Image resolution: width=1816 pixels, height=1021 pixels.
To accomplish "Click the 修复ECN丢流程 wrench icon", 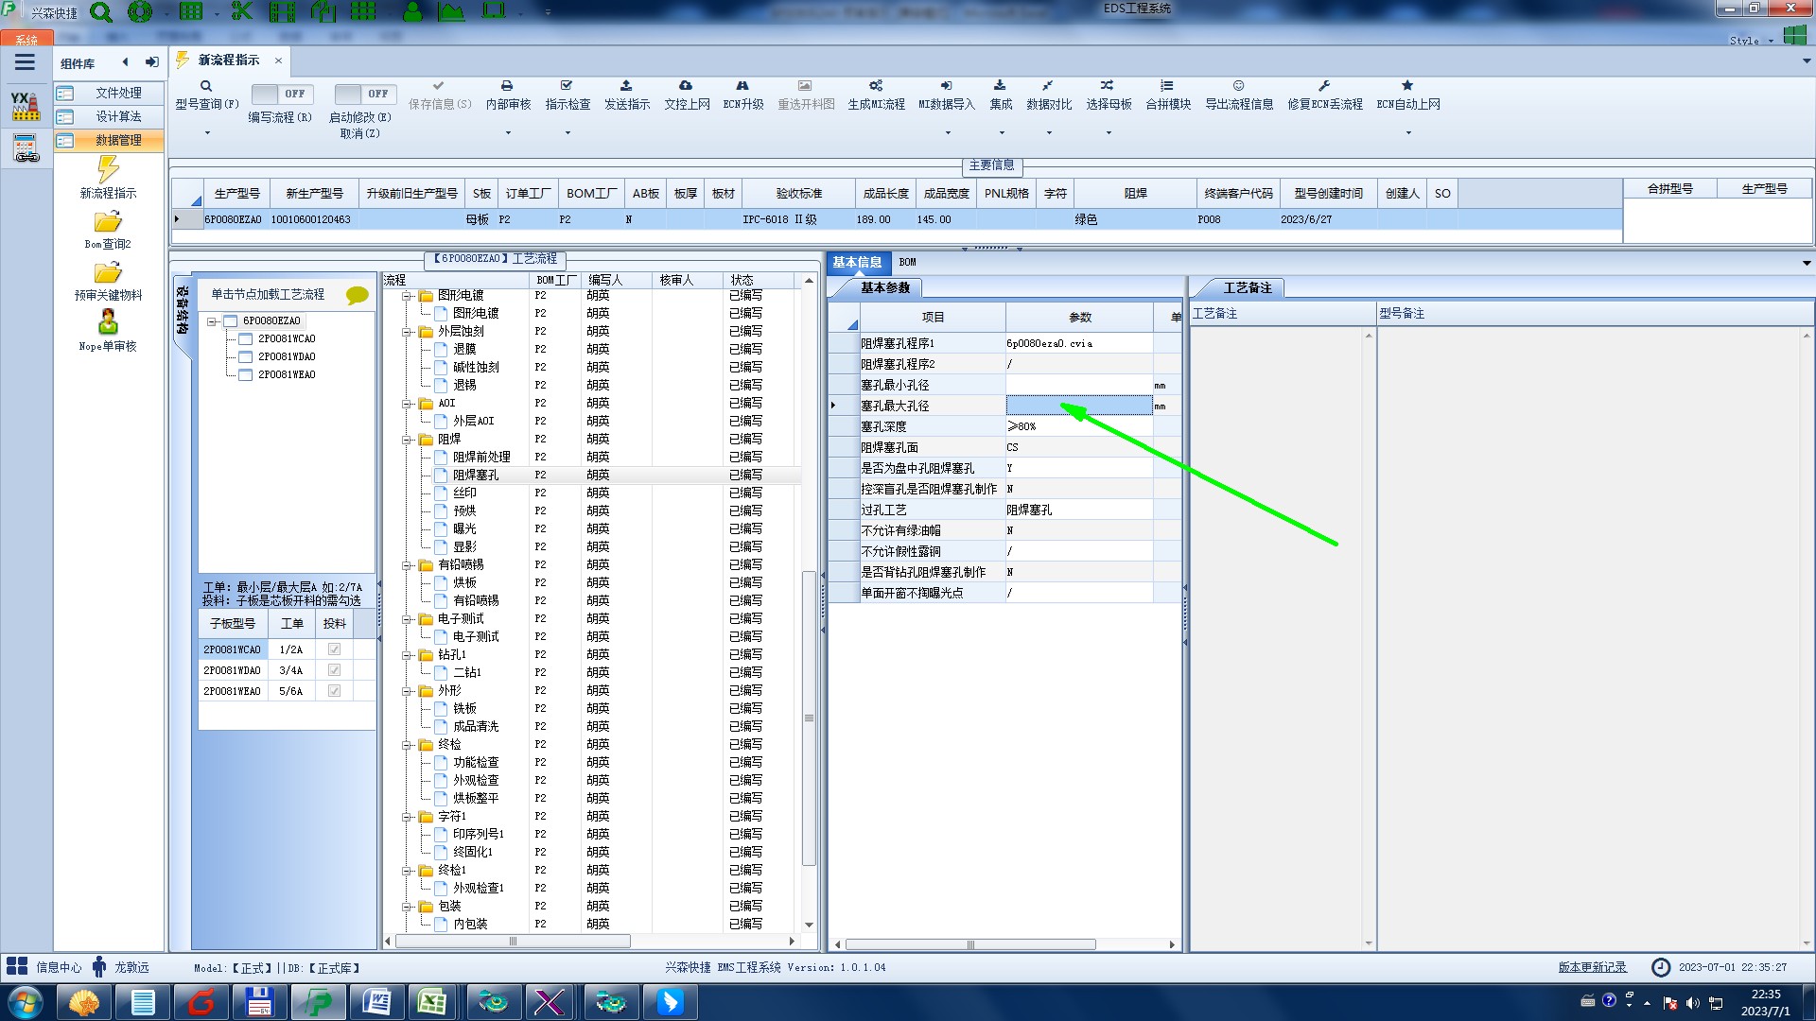I will pyautogui.click(x=1324, y=86).
